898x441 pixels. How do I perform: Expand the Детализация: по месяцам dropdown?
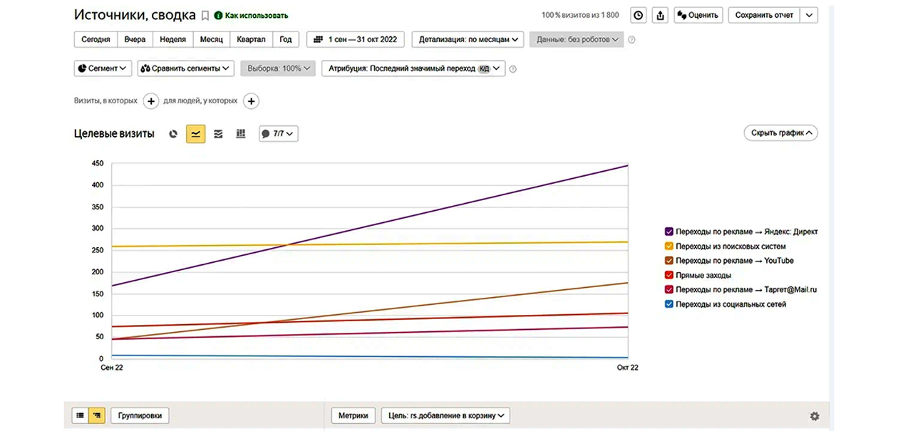[468, 39]
